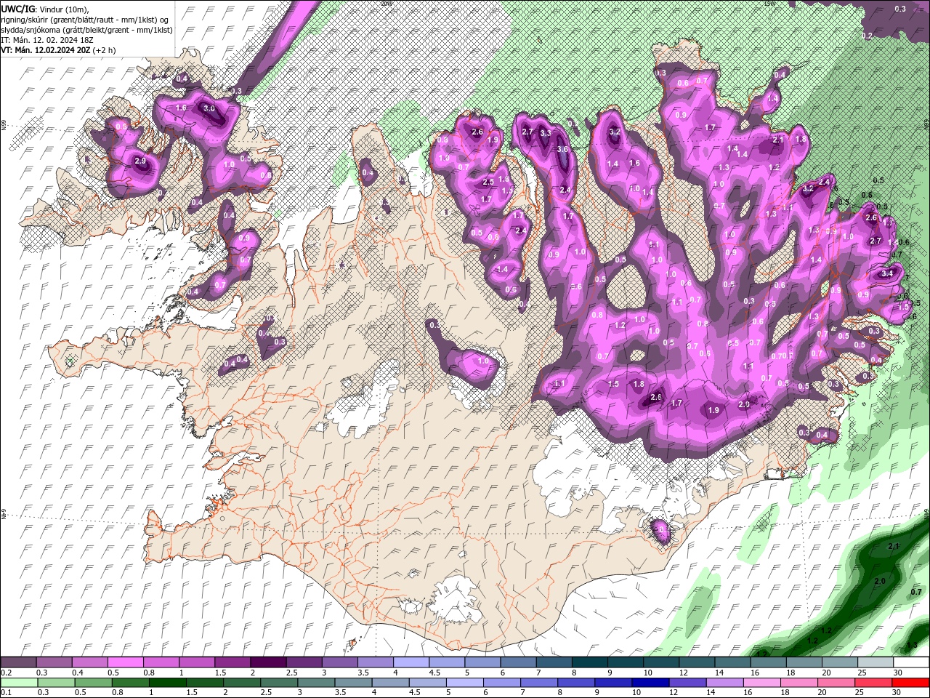
Task: Click the 3.4 snowfall value near the east coast
Action: [887, 274]
